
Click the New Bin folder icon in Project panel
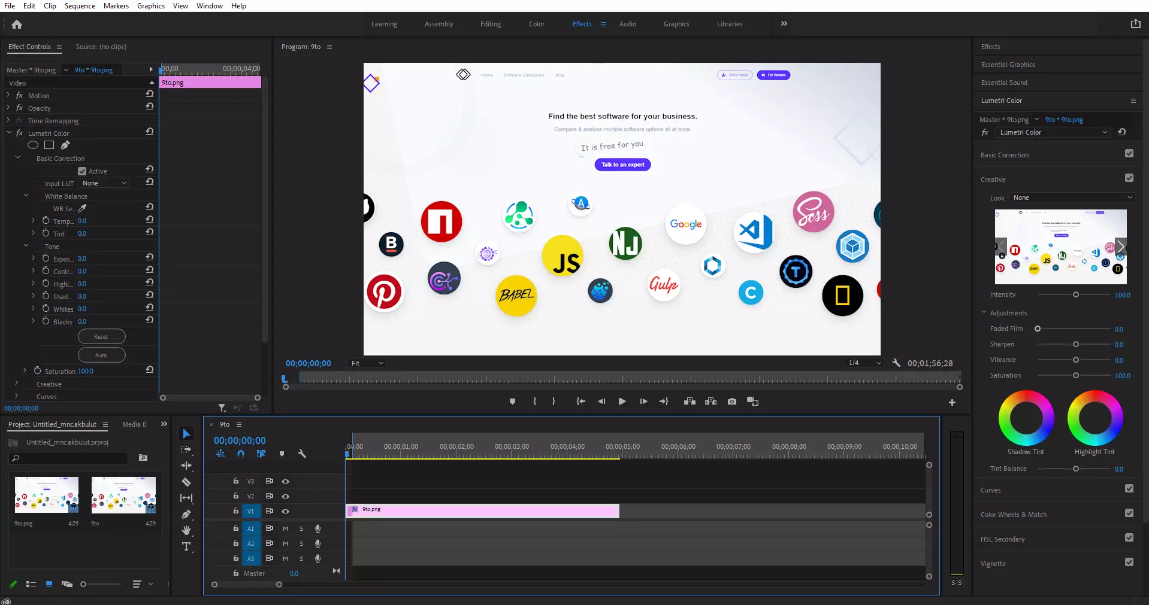(x=143, y=458)
